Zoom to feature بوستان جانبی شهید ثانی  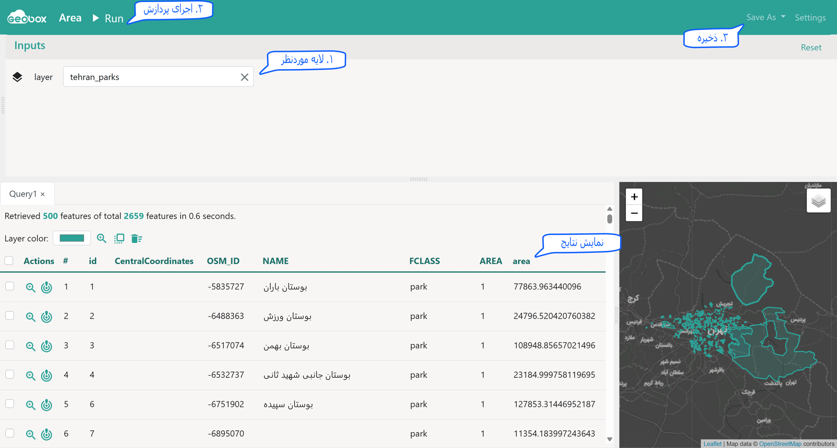[30, 375]
